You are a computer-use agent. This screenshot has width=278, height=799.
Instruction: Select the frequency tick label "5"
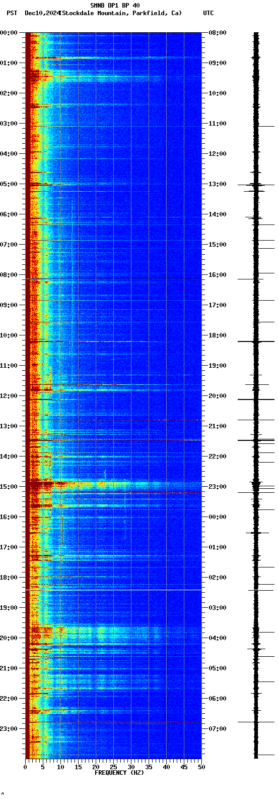(x=43, y=767)
